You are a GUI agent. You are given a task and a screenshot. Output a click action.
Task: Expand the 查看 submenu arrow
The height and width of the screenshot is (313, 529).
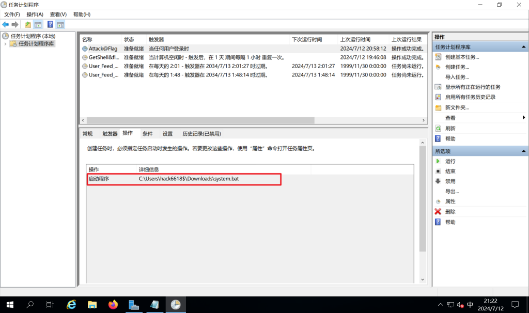(524, 118)
